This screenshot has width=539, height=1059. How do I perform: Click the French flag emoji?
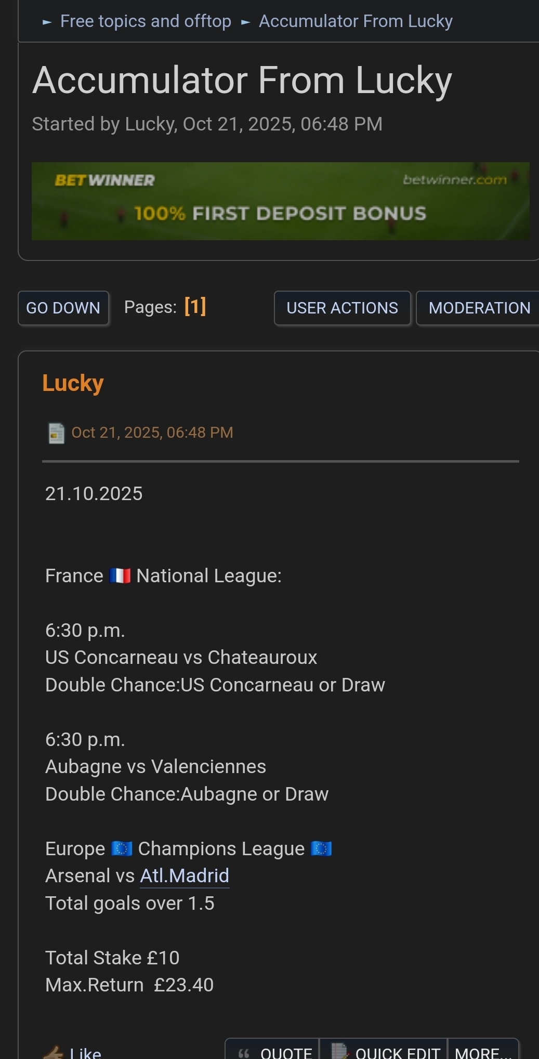coord(120,576)
